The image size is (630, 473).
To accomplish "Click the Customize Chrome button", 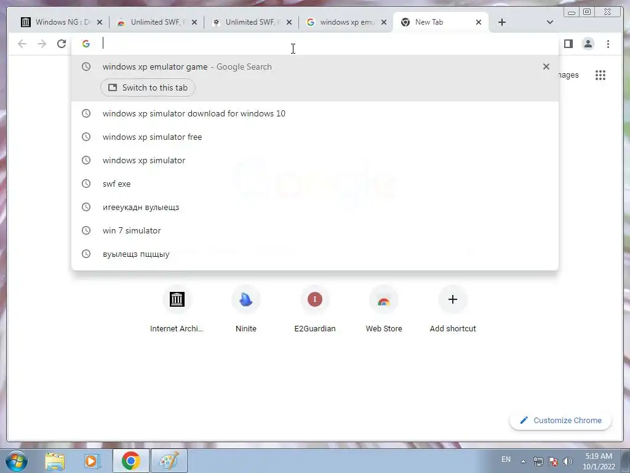I will tap(560, 420).
